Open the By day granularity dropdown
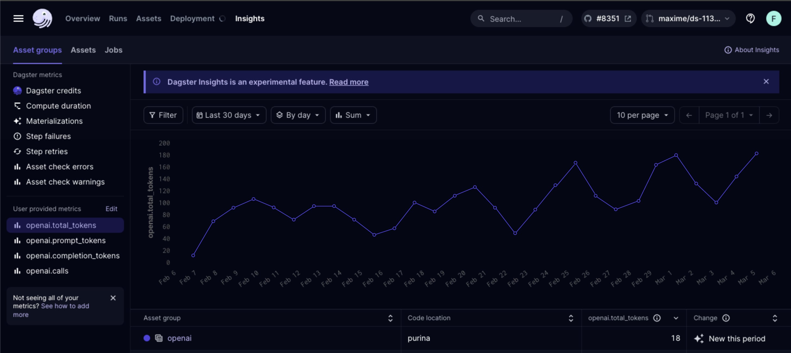This screenshot has width=791, height=353. pyautogui.click(x=298, y=115)
